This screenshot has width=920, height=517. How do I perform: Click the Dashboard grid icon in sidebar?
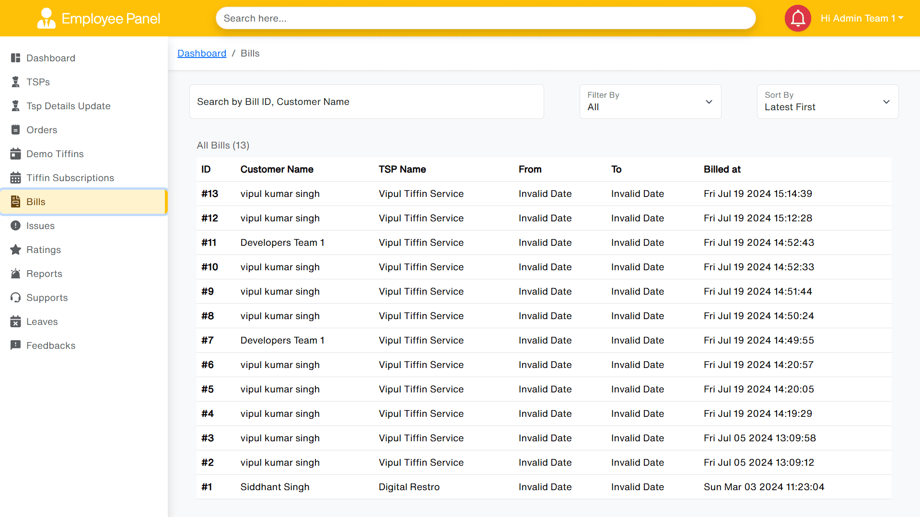tap(15, 58)
